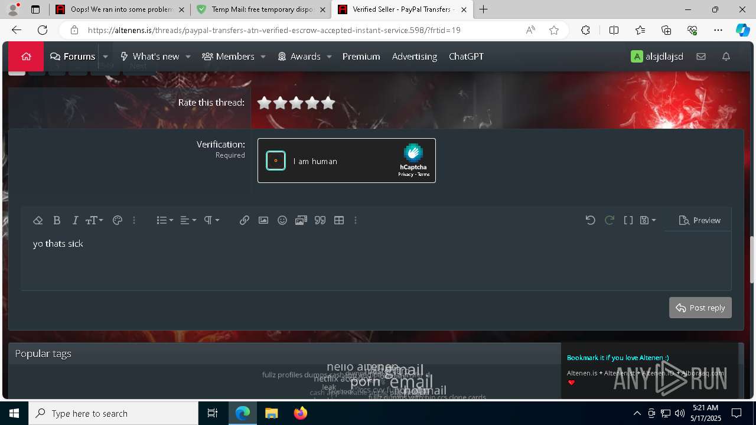The width and height of the screenshot is (756, 425).
Task: Open File Explorer from taskbar
Action: point(271,413)
